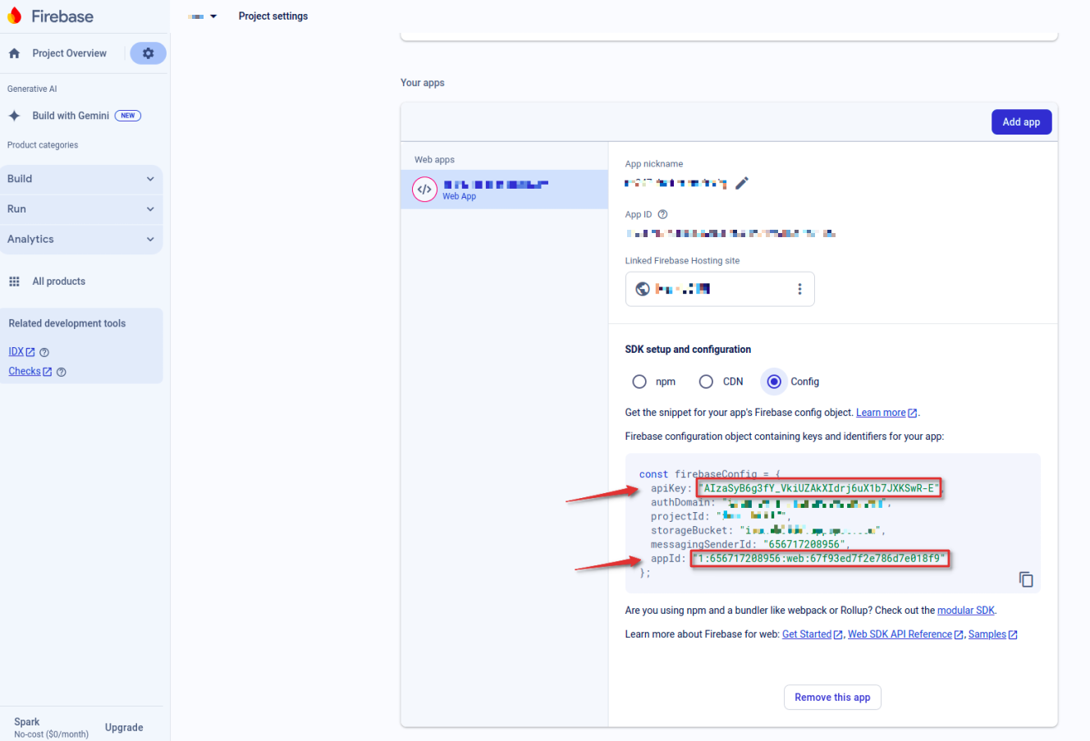Open Build with Gemini

[71, 116]
